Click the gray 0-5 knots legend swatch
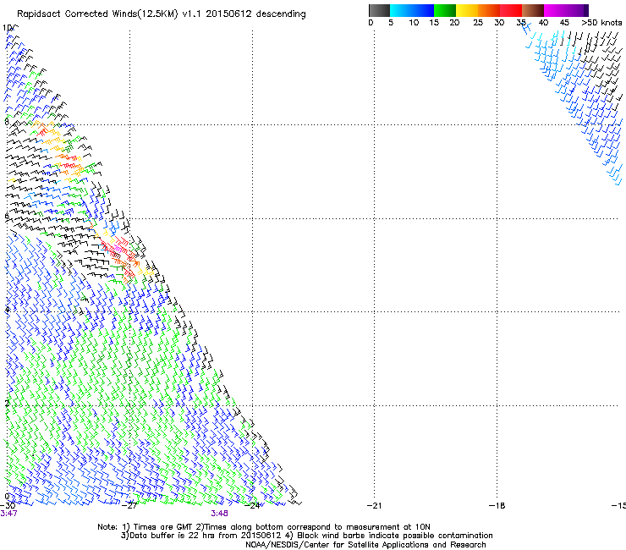626x550 pixels. point(379,10)
